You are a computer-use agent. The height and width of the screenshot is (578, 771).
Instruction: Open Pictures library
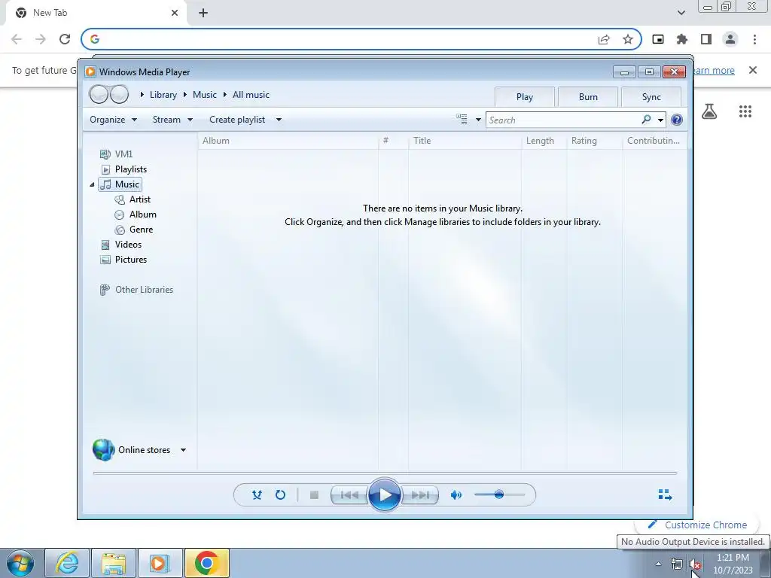click(x=131, y=260)
